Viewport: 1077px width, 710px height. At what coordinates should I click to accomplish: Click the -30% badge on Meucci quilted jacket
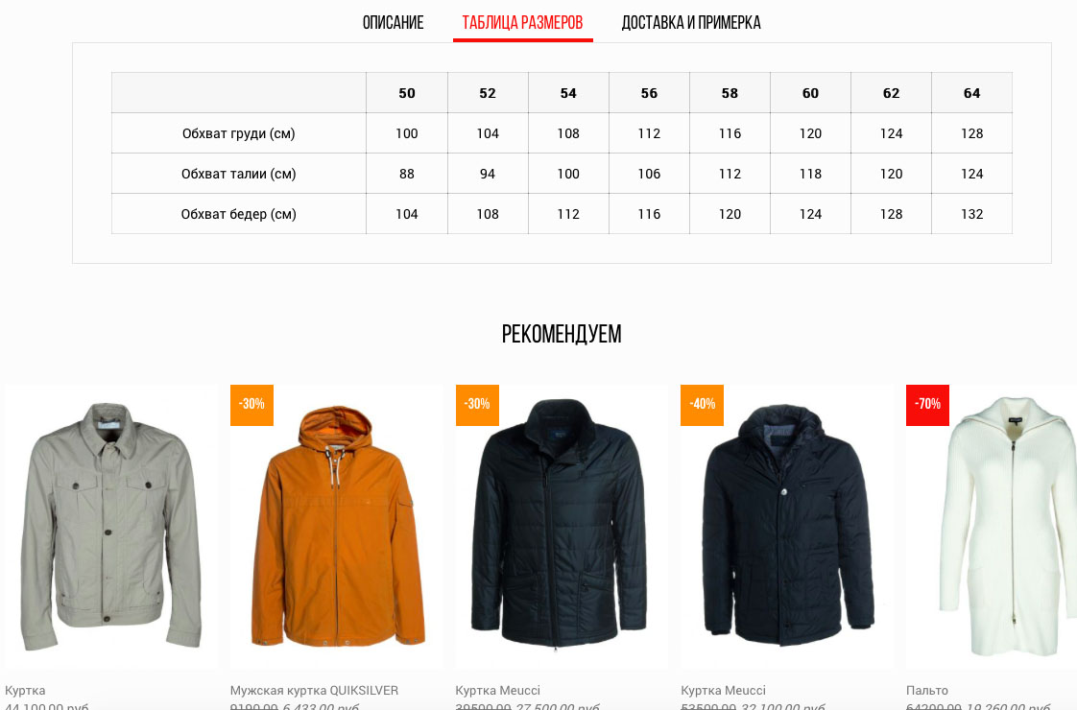[477, 405]
